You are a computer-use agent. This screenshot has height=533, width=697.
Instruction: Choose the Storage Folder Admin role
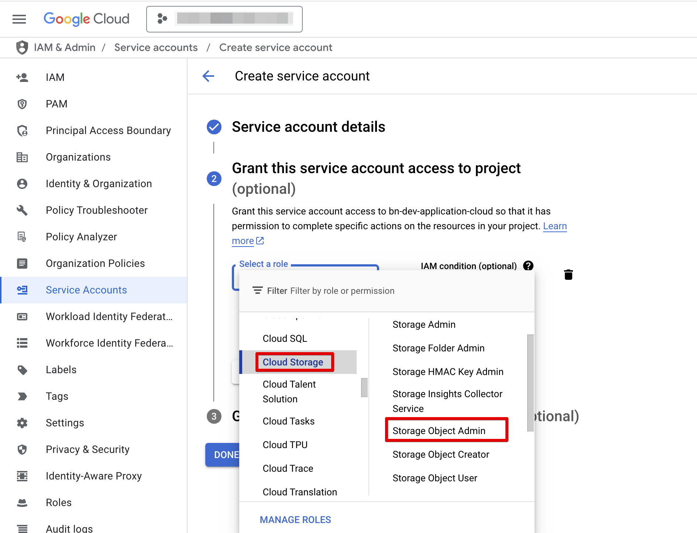click(x=438, y=348)
